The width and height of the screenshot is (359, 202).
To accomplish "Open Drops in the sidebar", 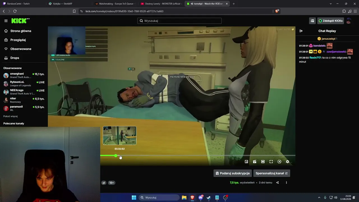I will coord(15,58).
